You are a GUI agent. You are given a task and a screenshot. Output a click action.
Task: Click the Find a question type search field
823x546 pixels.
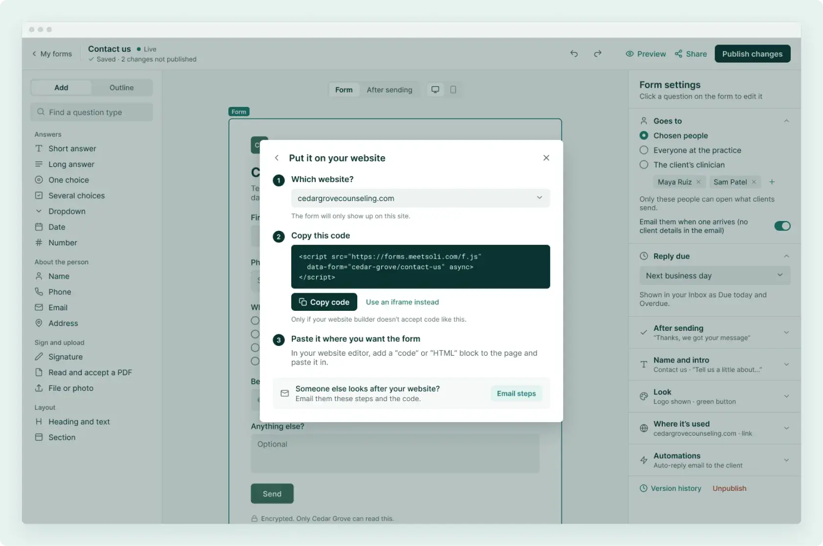point(91,112)
